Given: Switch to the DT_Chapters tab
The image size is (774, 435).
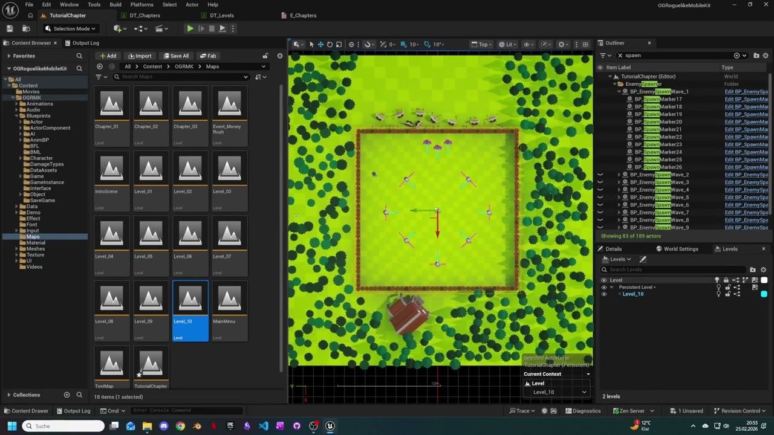Looking at the screenshot, I should tap(145, 15).
